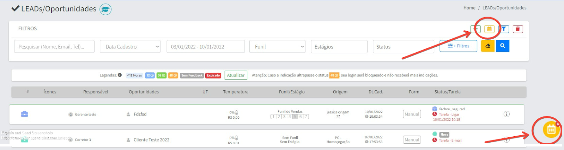
Task: Open the Funil dropdown
Action: click(277, 47)
